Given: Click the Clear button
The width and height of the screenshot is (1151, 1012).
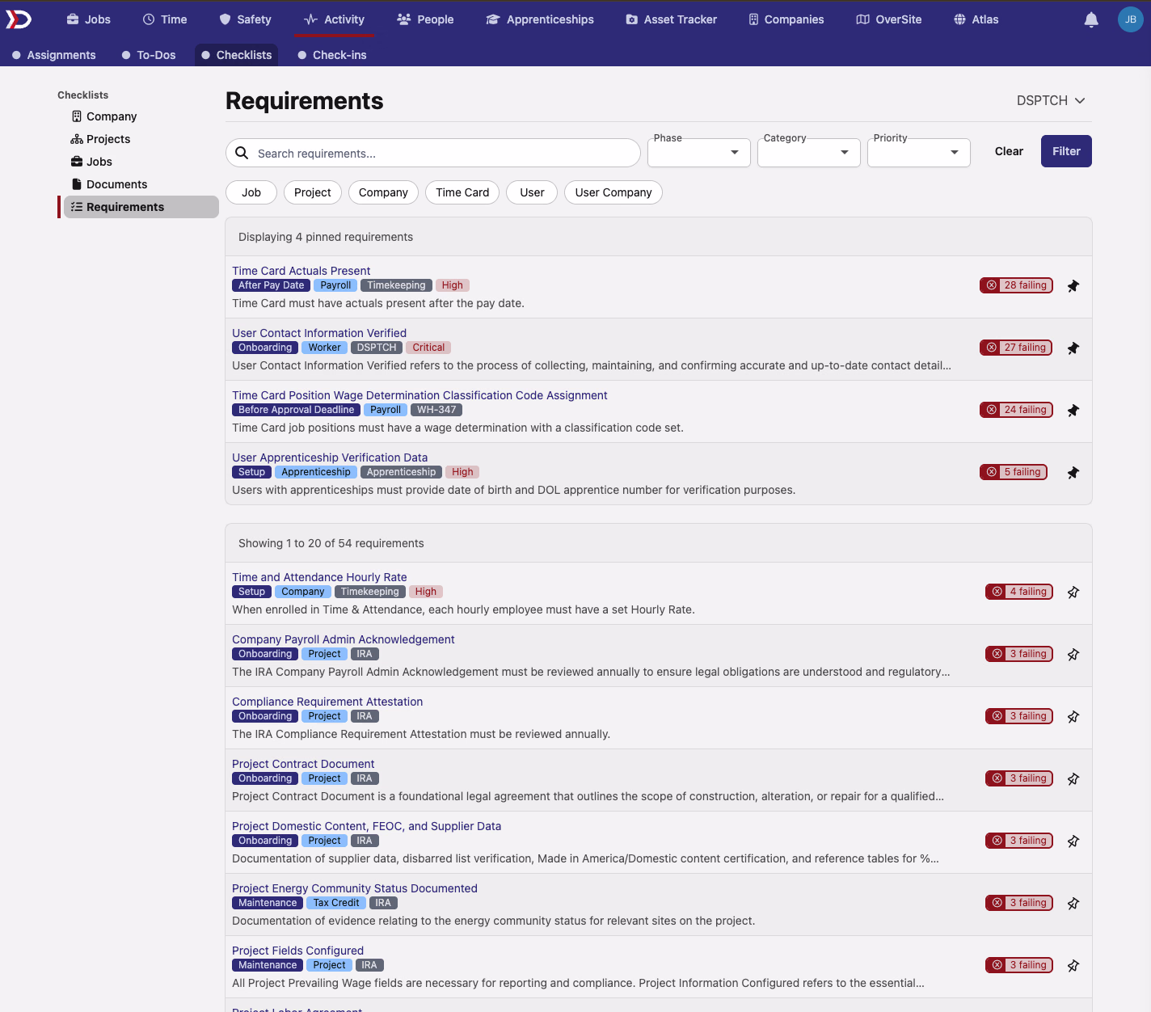Looking at the screenshot, I should coord(1009,151).
